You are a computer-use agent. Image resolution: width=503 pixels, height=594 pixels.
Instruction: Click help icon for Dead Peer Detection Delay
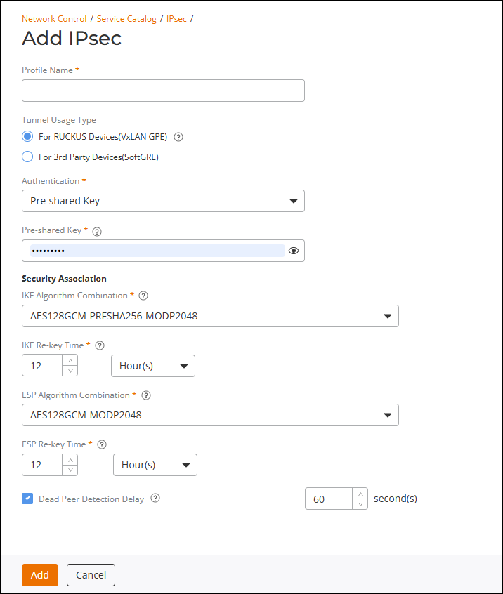click(155, 499)
